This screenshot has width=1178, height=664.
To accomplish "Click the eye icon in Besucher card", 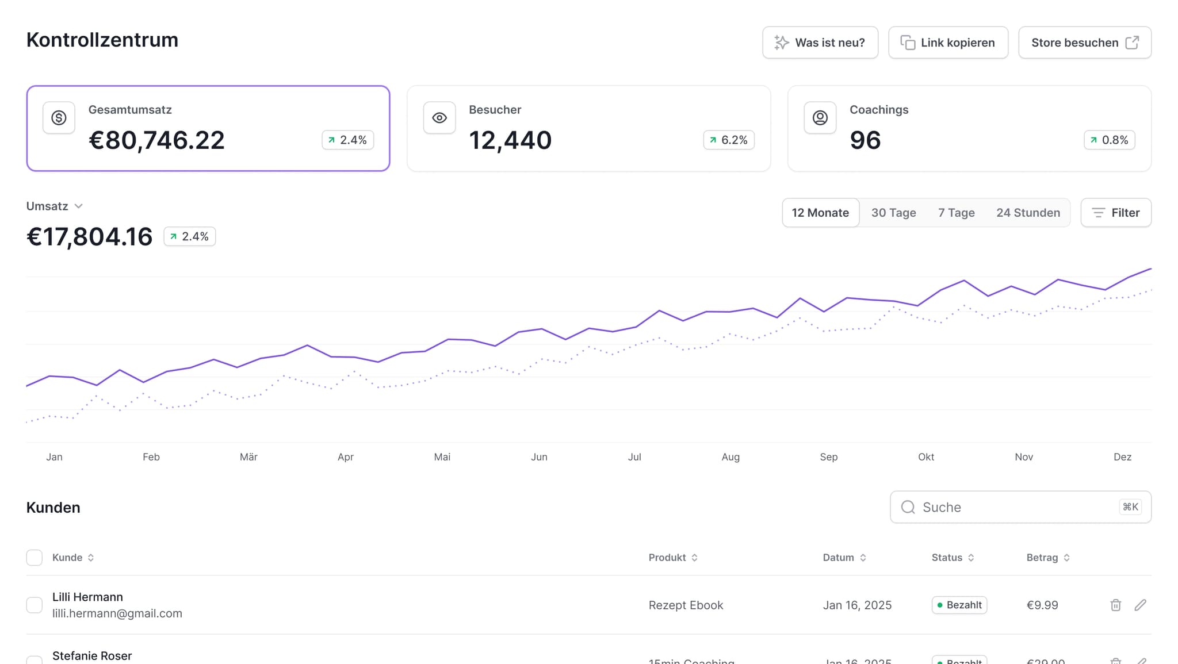I will pyautogui.click(x=439, y=118).
